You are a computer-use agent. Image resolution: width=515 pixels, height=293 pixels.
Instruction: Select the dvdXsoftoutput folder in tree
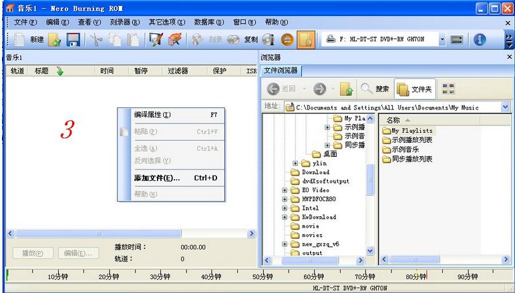pyautogui.click(x=320, y=181)
